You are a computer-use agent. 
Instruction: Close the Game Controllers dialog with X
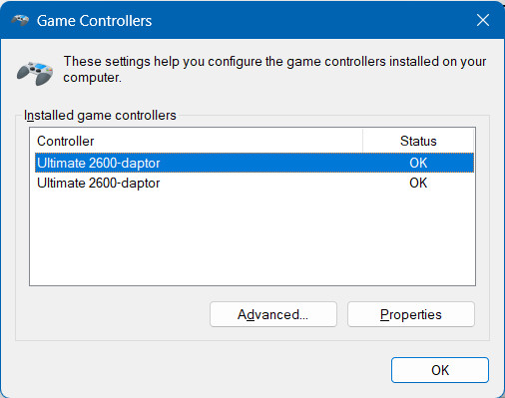point(483,20)
